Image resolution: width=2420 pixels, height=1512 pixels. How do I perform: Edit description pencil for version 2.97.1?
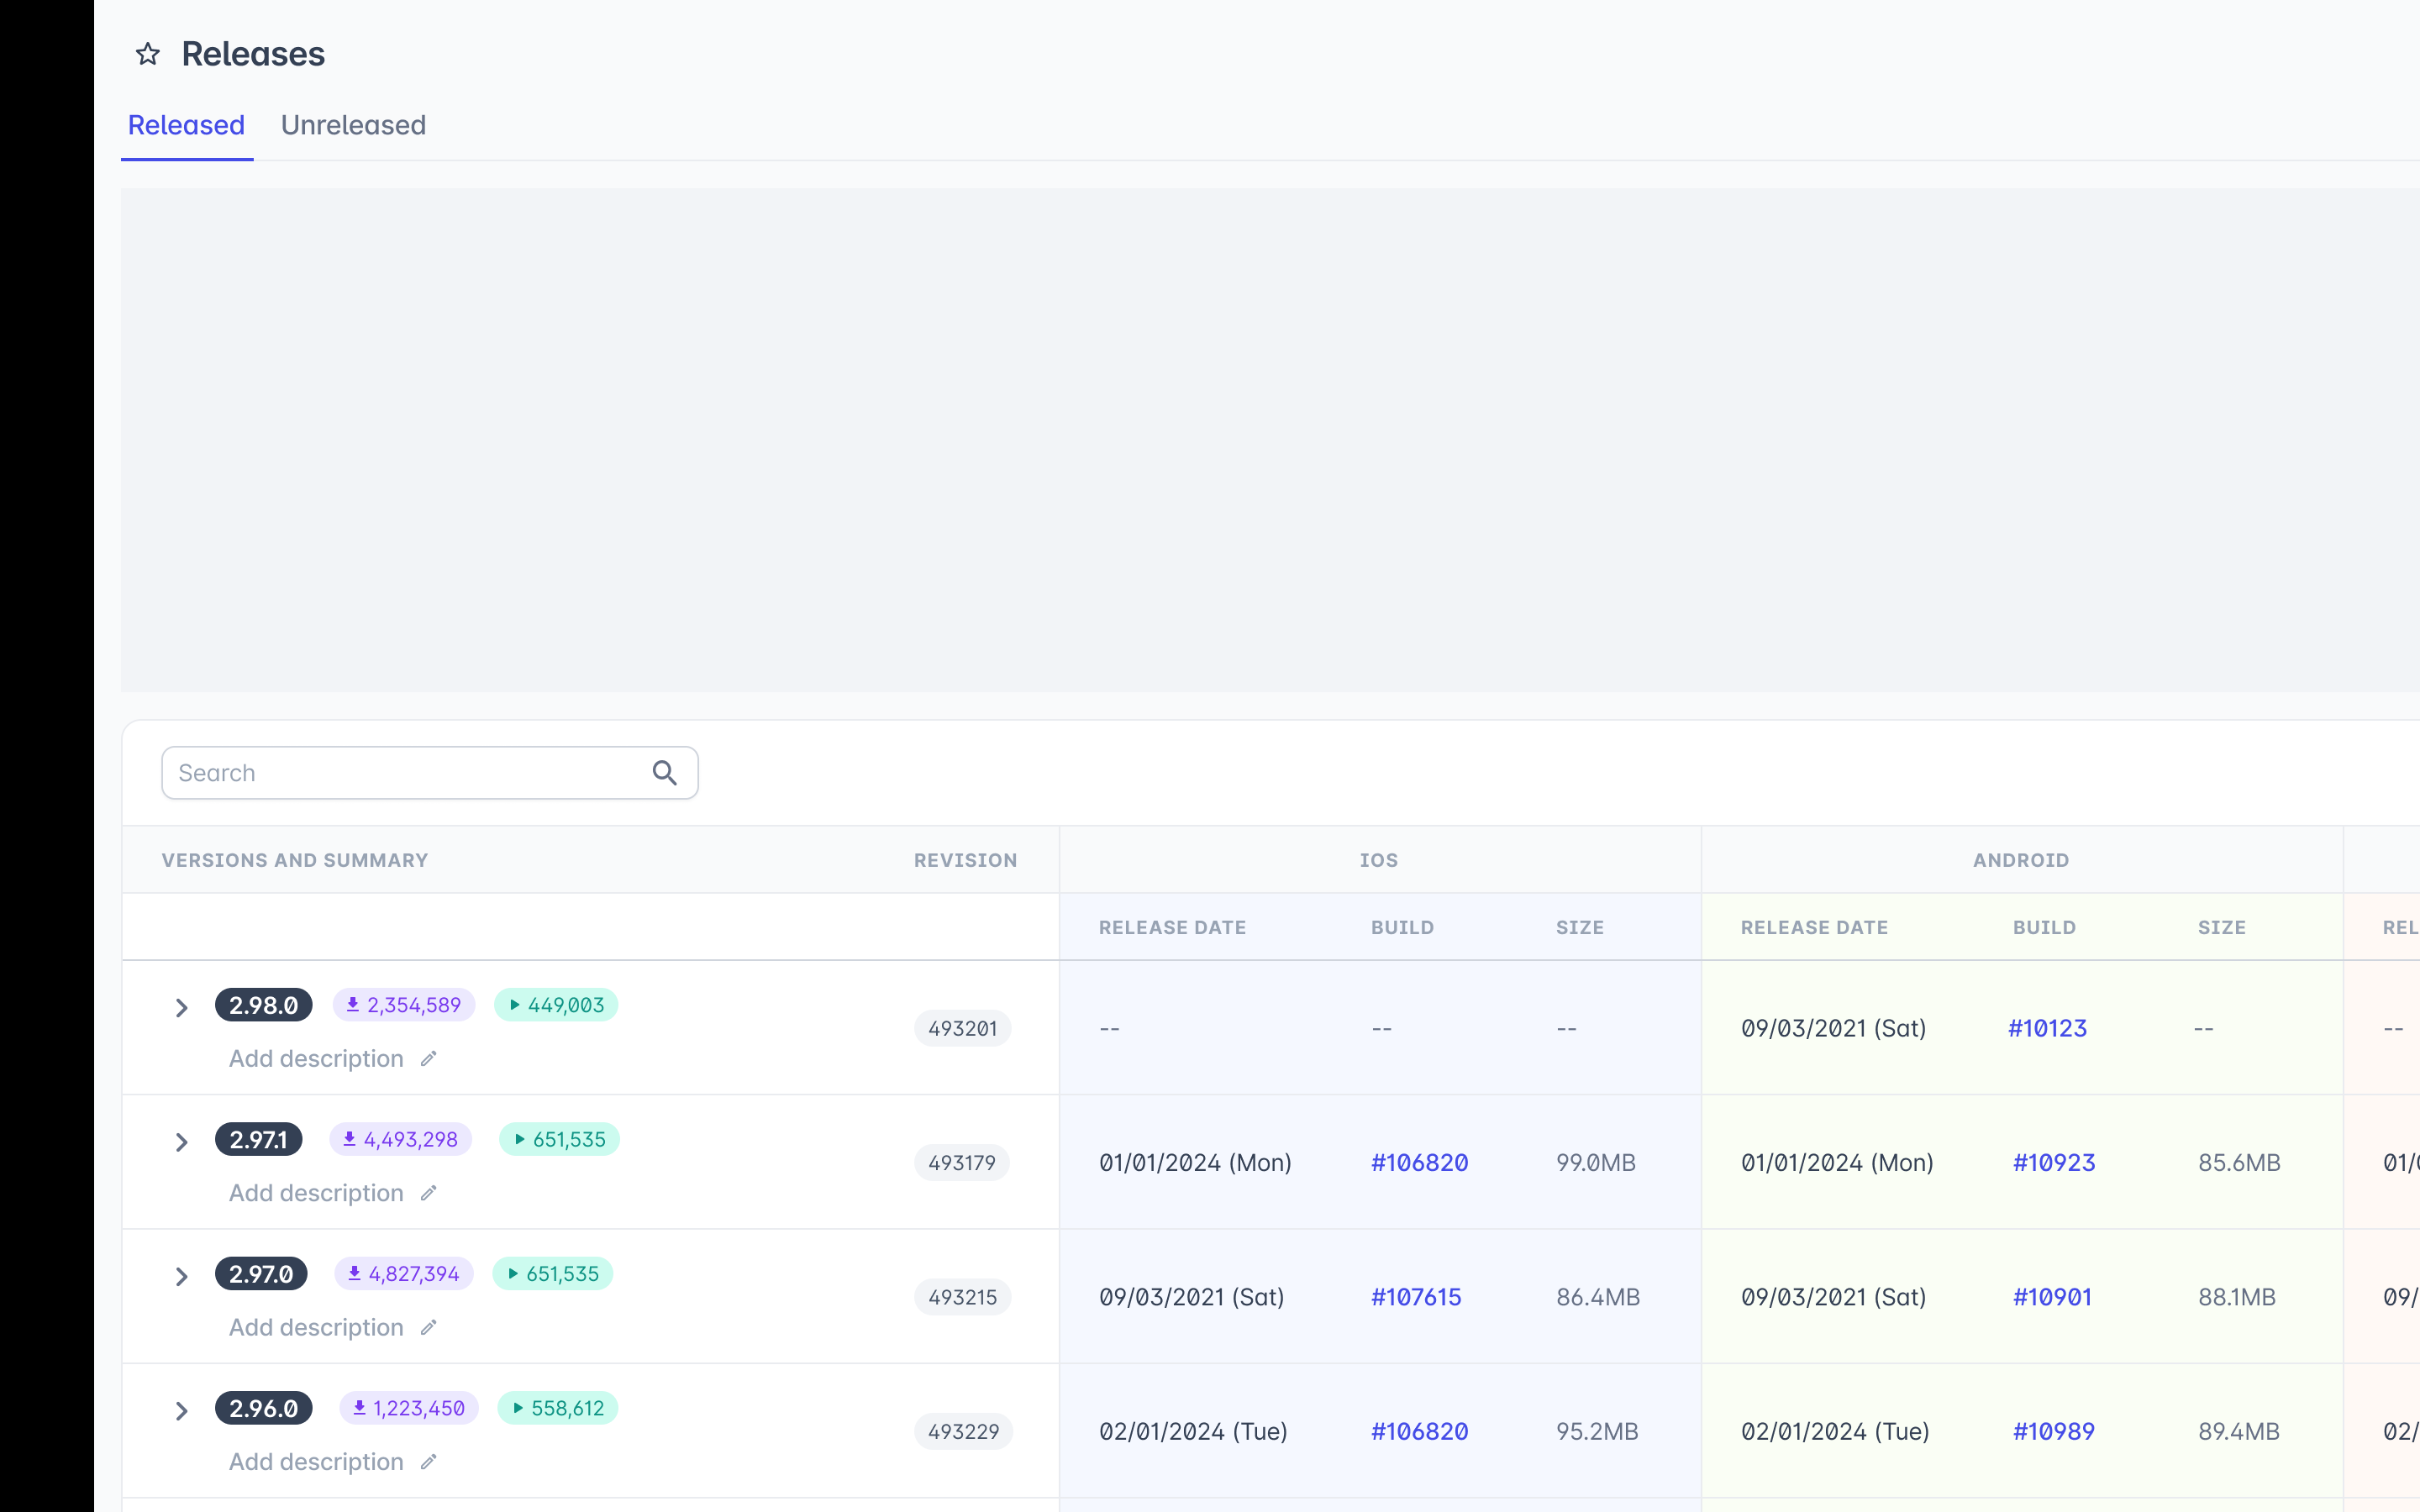pos(429,1193)
